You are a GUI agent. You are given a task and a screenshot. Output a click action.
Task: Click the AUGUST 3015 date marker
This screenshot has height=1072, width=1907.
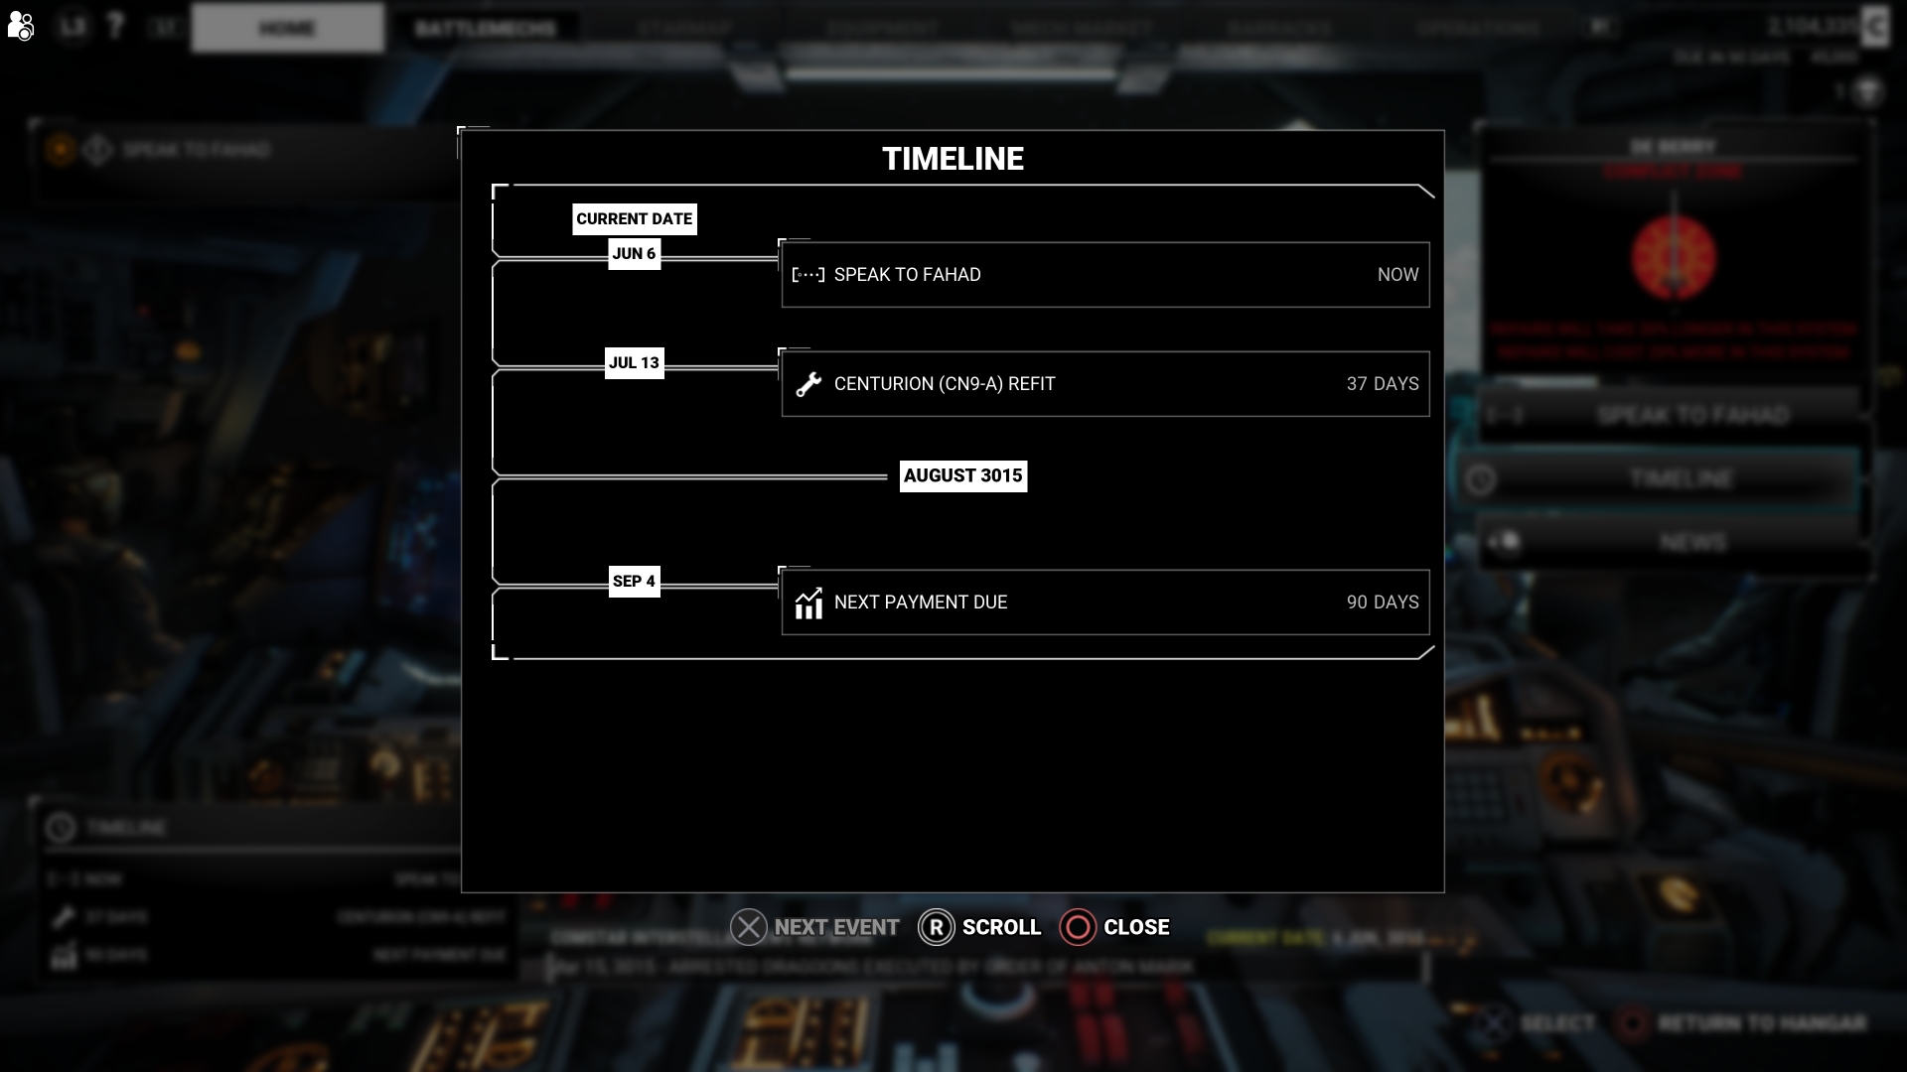click(962, 475)
